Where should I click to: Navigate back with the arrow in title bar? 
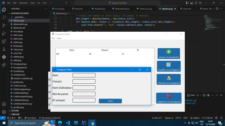coord(67,3)
